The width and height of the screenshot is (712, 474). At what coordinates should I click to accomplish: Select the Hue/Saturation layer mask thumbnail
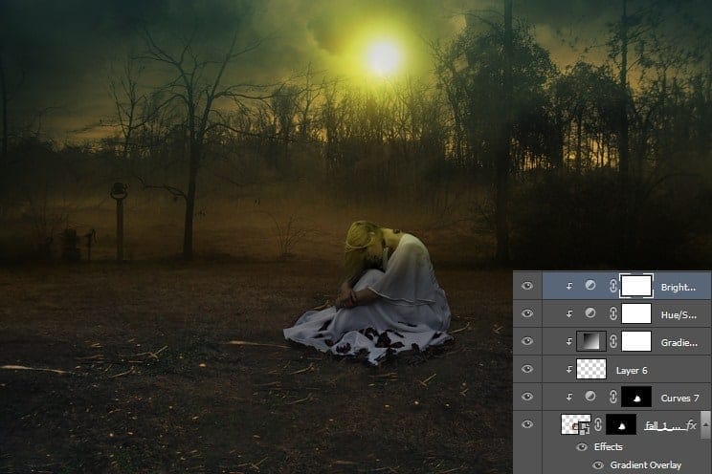(636, 313)
